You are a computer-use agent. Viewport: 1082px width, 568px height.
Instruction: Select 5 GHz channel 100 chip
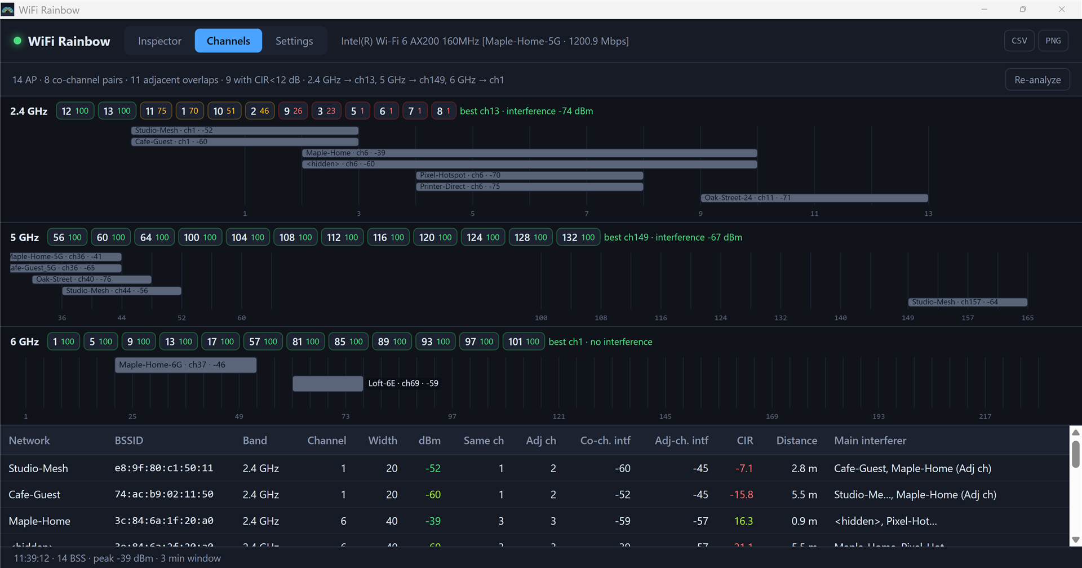[x=200, y=237]
